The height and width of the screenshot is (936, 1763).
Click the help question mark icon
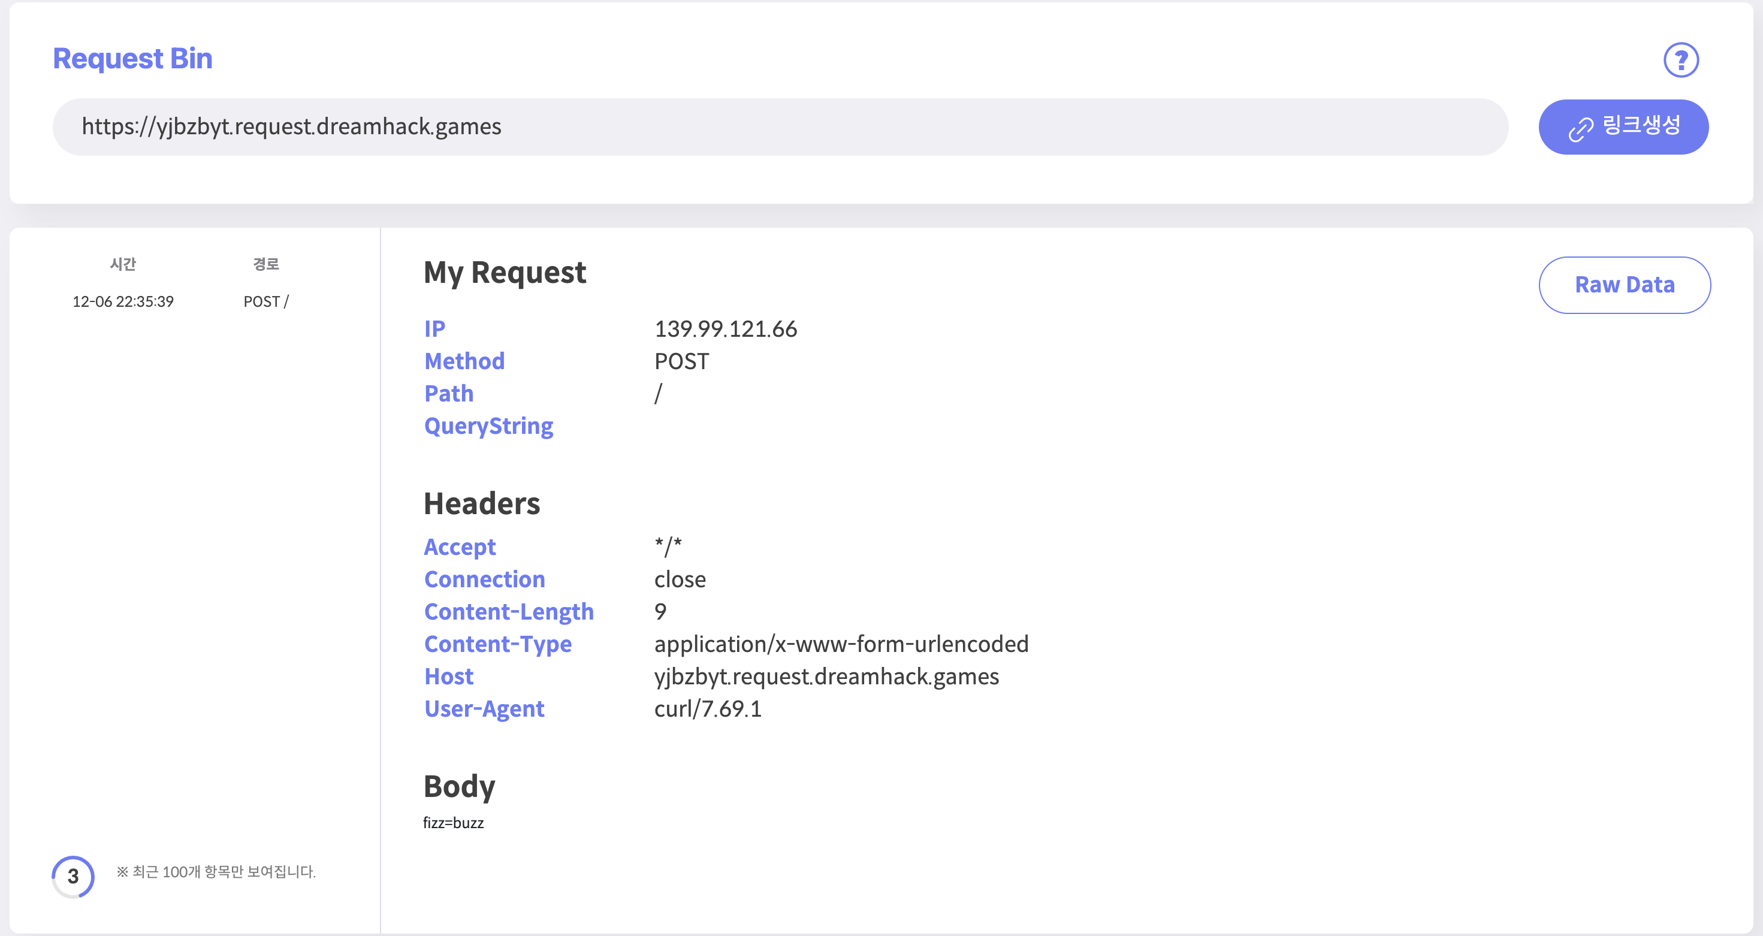pos(1681,60)
